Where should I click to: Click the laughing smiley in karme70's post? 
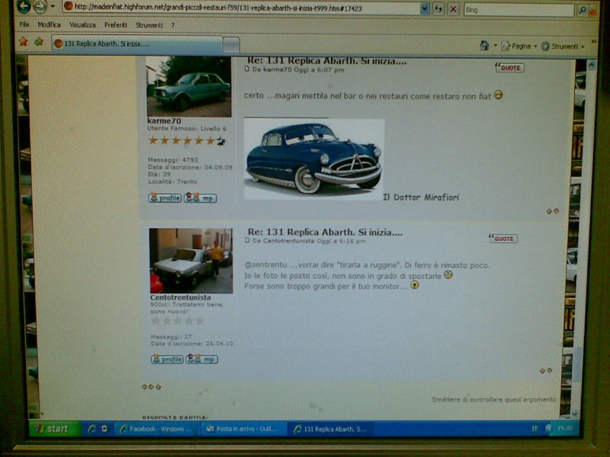(x=498, y=94)
